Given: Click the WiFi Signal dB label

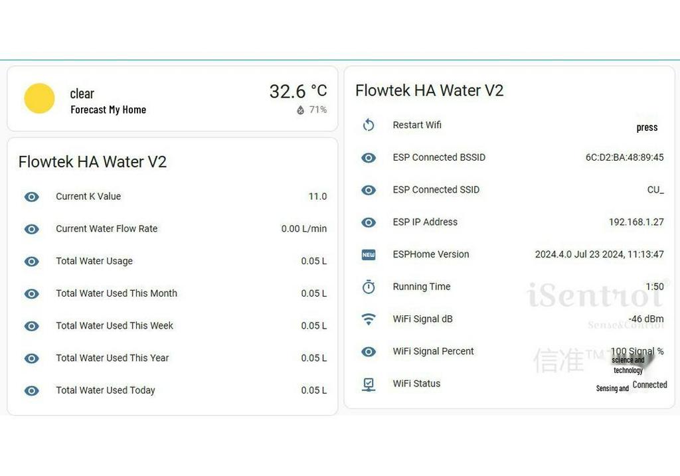Looking at the screenshot, I should [x=423, y=319].
